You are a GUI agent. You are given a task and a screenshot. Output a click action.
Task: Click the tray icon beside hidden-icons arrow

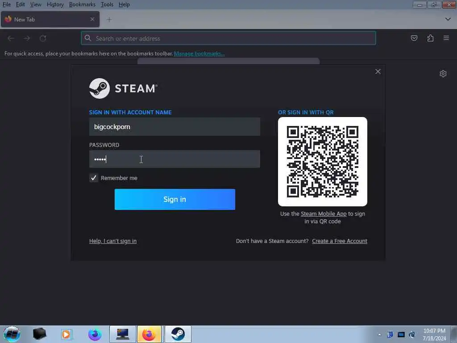click(390, 335)
